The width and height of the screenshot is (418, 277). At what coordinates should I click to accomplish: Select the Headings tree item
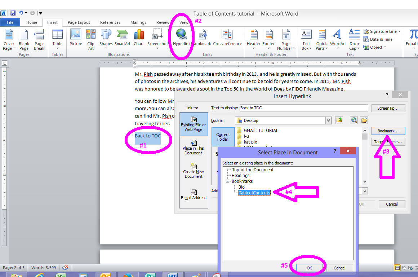(x=240, y=176)
